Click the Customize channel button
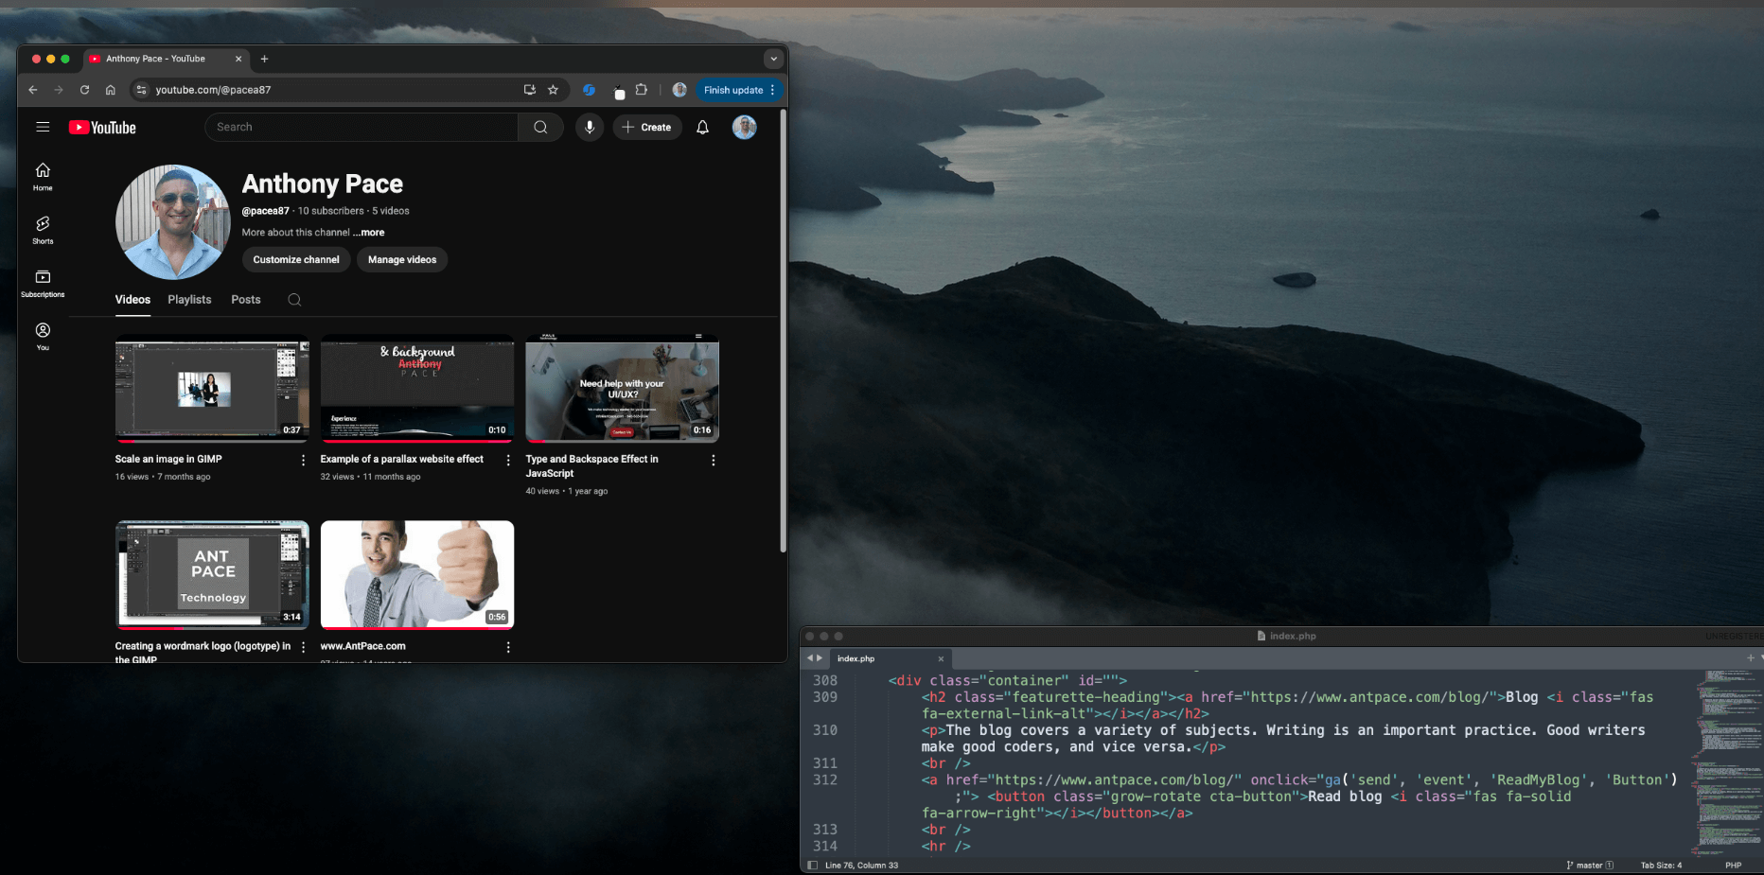1764x875 pixels. point(296,260)
